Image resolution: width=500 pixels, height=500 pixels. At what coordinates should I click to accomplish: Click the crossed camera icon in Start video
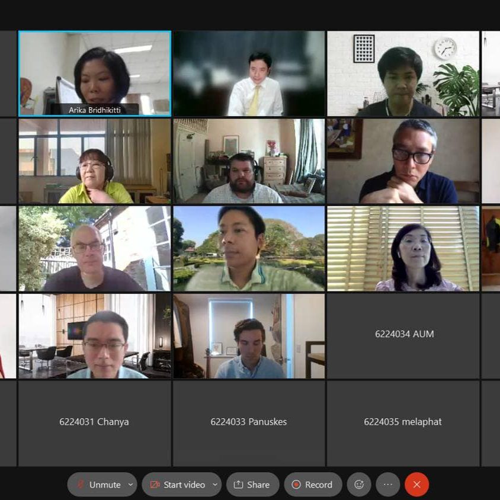155,485
